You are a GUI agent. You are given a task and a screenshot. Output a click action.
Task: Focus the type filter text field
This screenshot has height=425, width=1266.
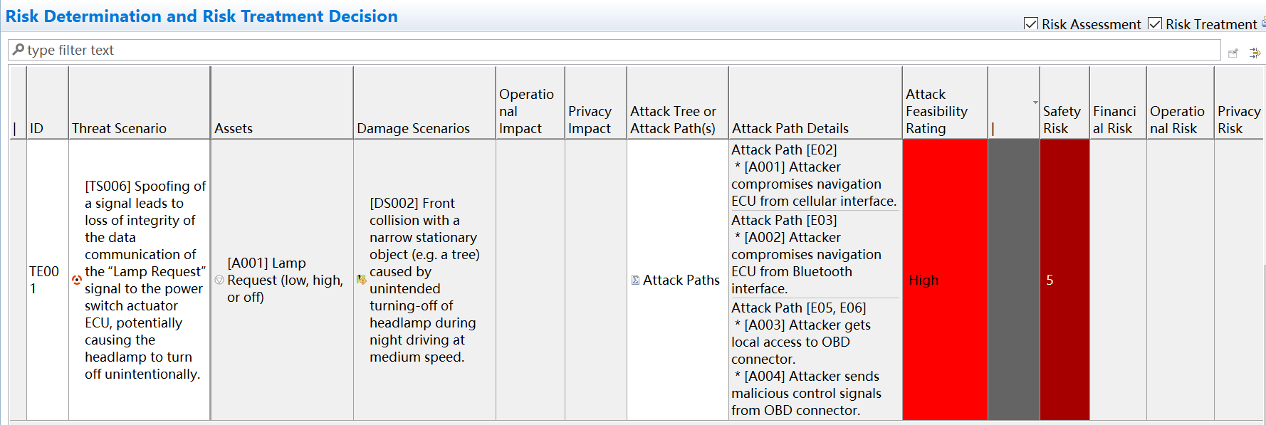(x=614, y=50)
